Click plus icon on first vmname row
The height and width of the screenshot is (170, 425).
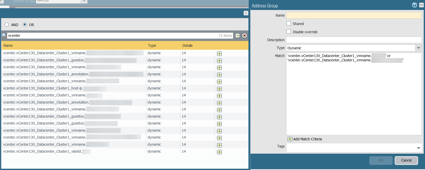tap(219, 54)
